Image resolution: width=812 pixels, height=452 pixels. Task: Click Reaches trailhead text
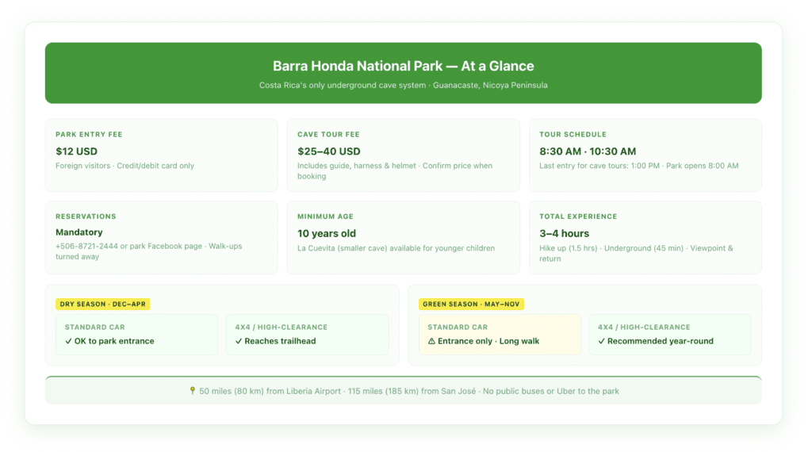coord(280,341)
